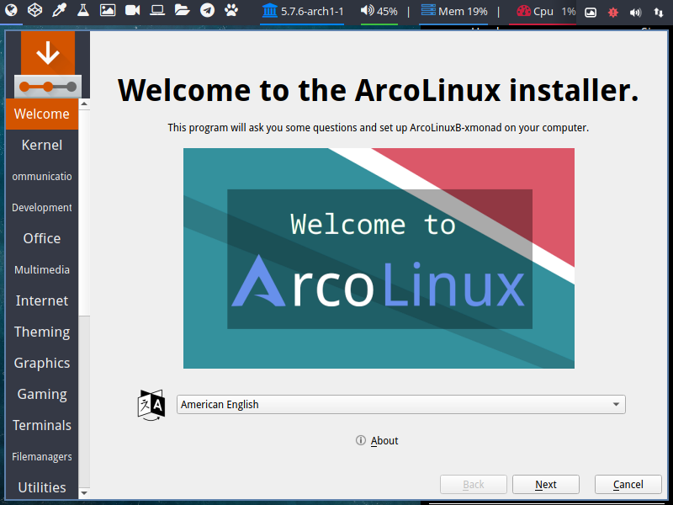The width and height of the screenshot is (673, 505).
Task: Click the red bug tray icon
Action: pyautogui.click(x=613, y=13)
